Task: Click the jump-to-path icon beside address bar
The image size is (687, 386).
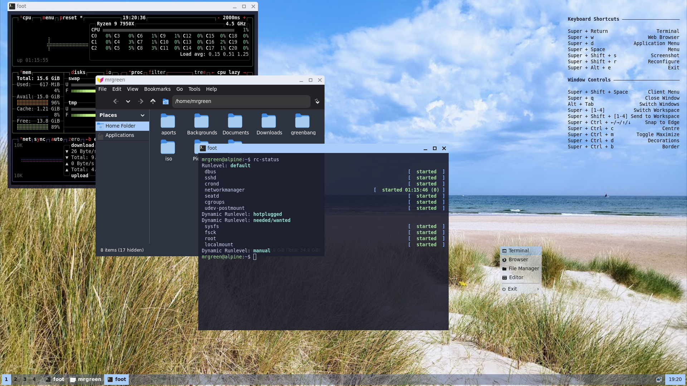Action: coord(317,102)
